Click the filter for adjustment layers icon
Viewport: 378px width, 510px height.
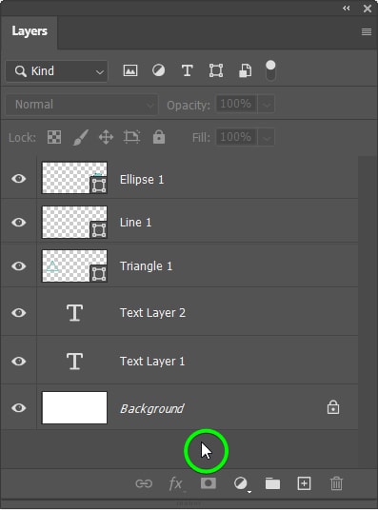tap(159, 70)
